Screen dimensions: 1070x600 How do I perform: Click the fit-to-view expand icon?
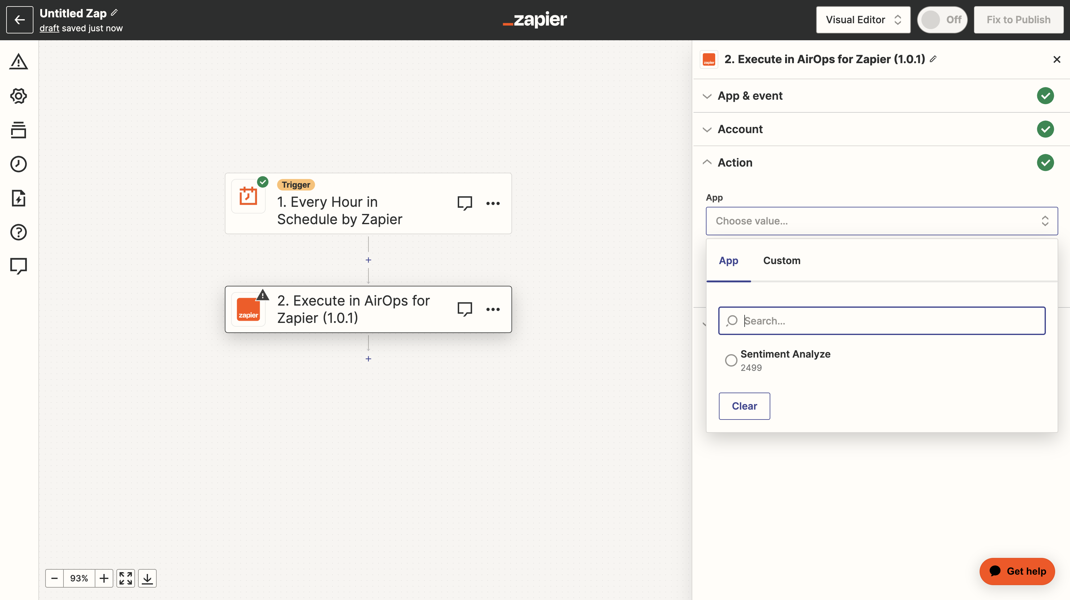coord(125,578)
